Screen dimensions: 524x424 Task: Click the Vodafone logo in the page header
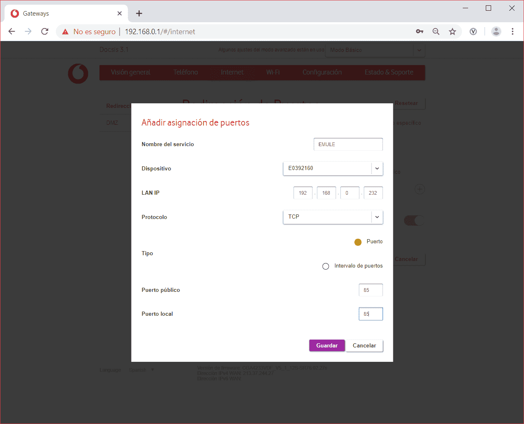tap(78, 74)
